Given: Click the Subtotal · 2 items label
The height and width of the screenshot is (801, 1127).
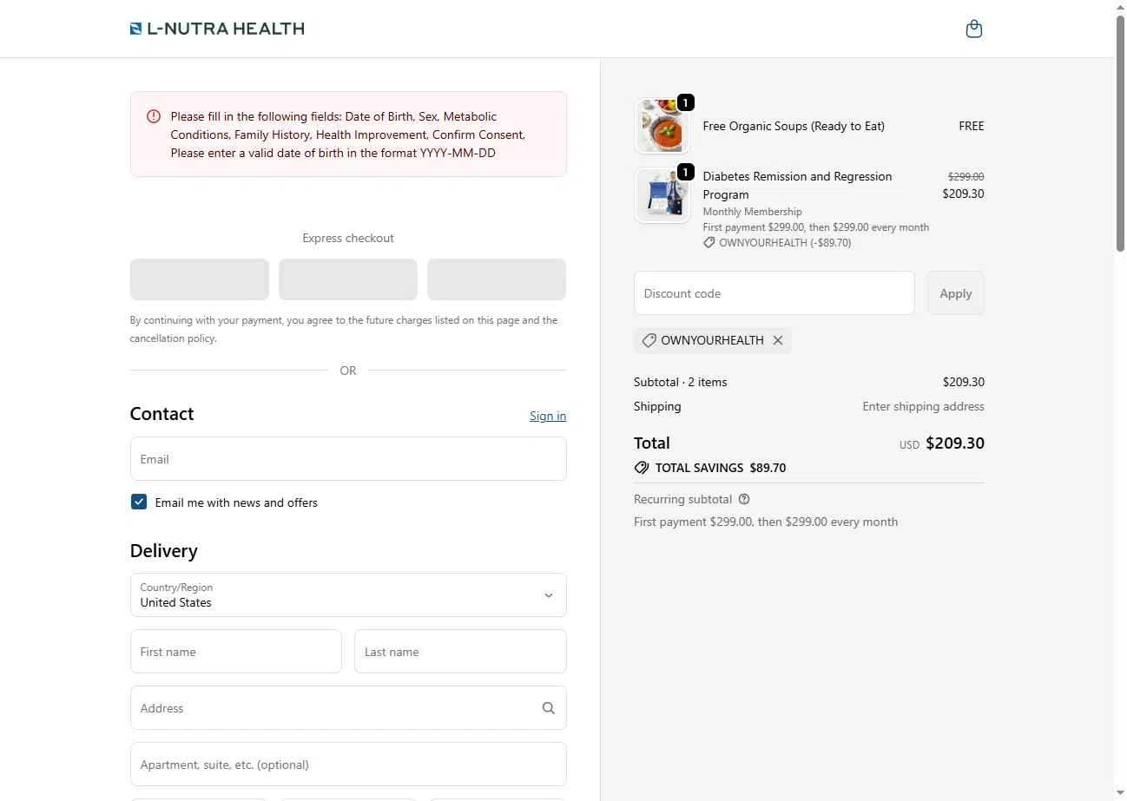Looking at the screenshot, I should coord(681,382).
